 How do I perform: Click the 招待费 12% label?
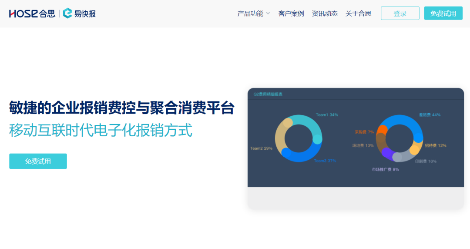(x=436, y=145)
